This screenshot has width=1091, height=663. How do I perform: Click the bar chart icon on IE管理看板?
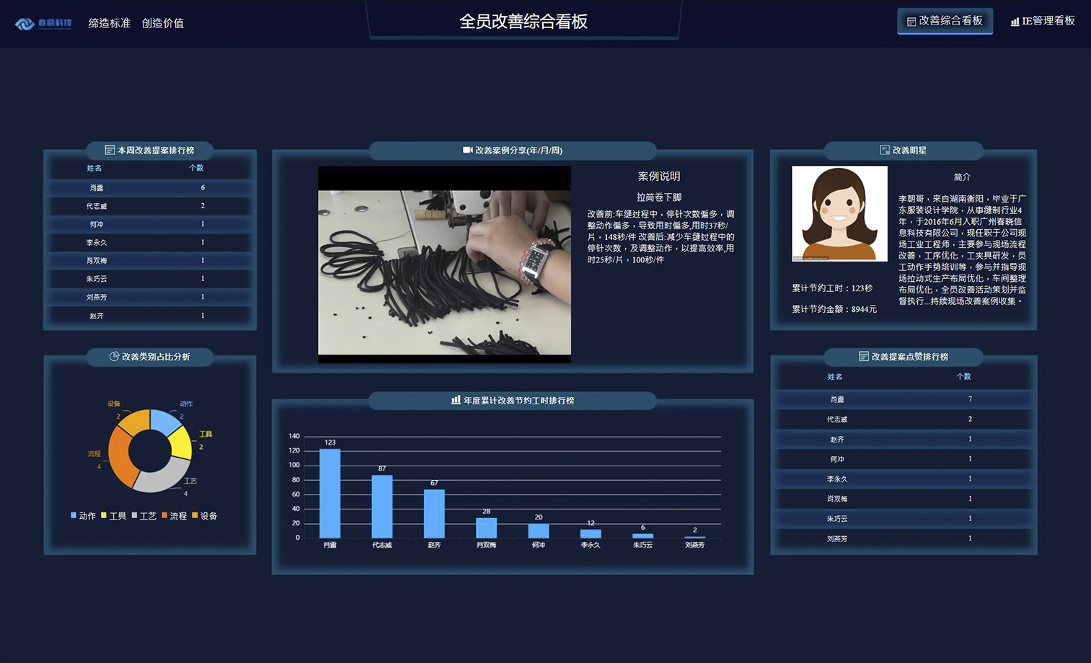(x=1015, y=22)
